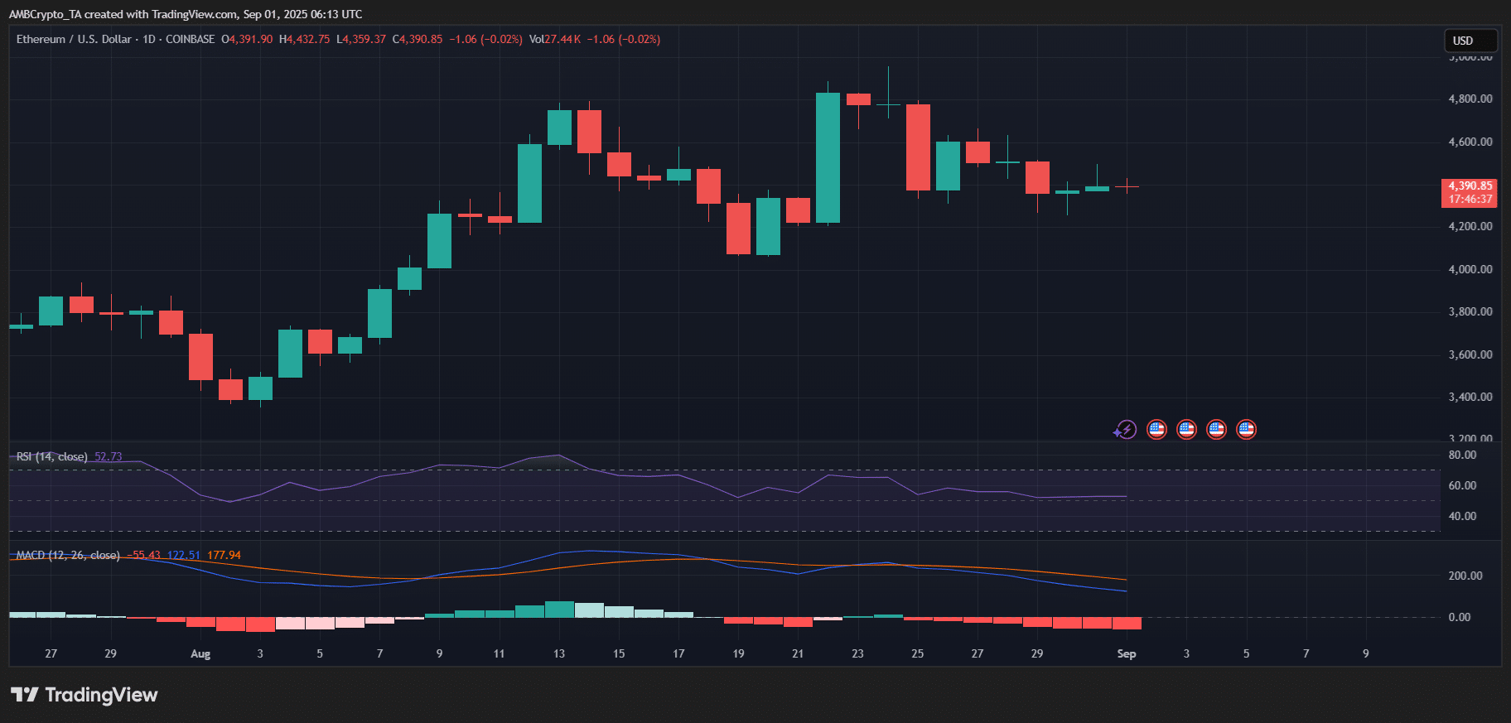This screenshot has height=723, width=1511.
Task: Click the second US flag event icon
Action: click(1186, 429)
